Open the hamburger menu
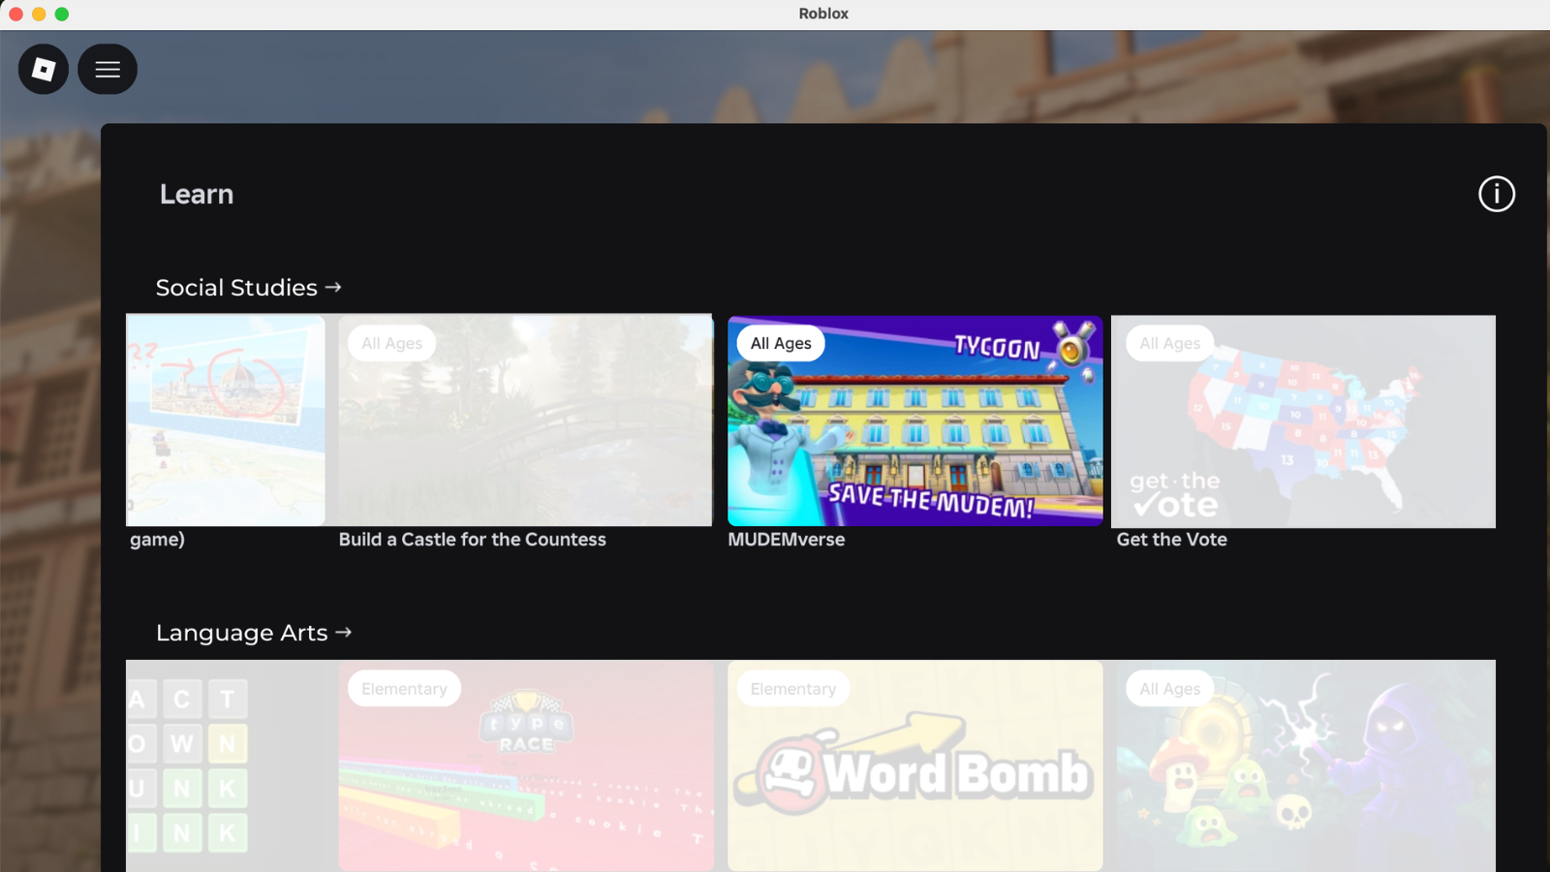The image size is (1550, 872). click(108, 69)
